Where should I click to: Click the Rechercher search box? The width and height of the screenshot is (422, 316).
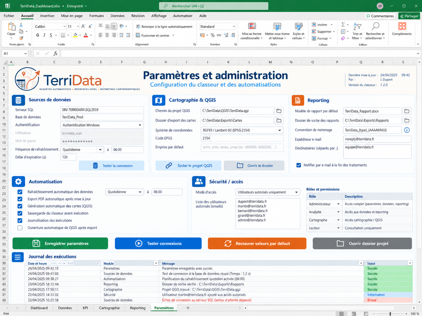214,6
